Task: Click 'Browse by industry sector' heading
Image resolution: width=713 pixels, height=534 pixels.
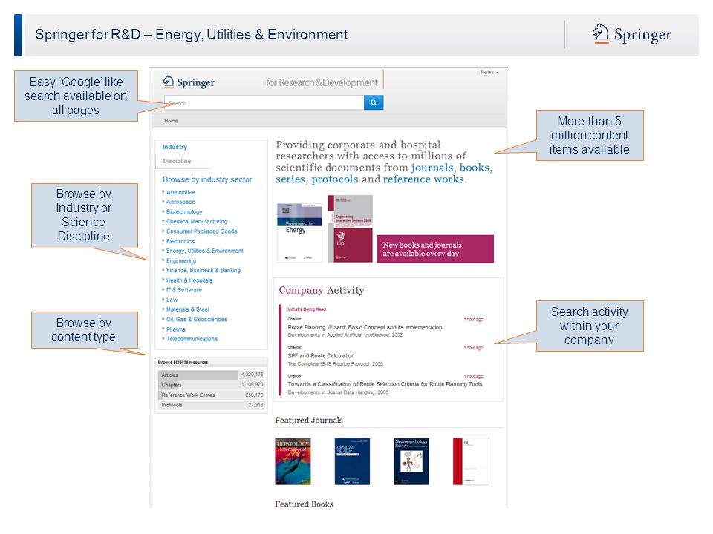Action: coord(207,179)
